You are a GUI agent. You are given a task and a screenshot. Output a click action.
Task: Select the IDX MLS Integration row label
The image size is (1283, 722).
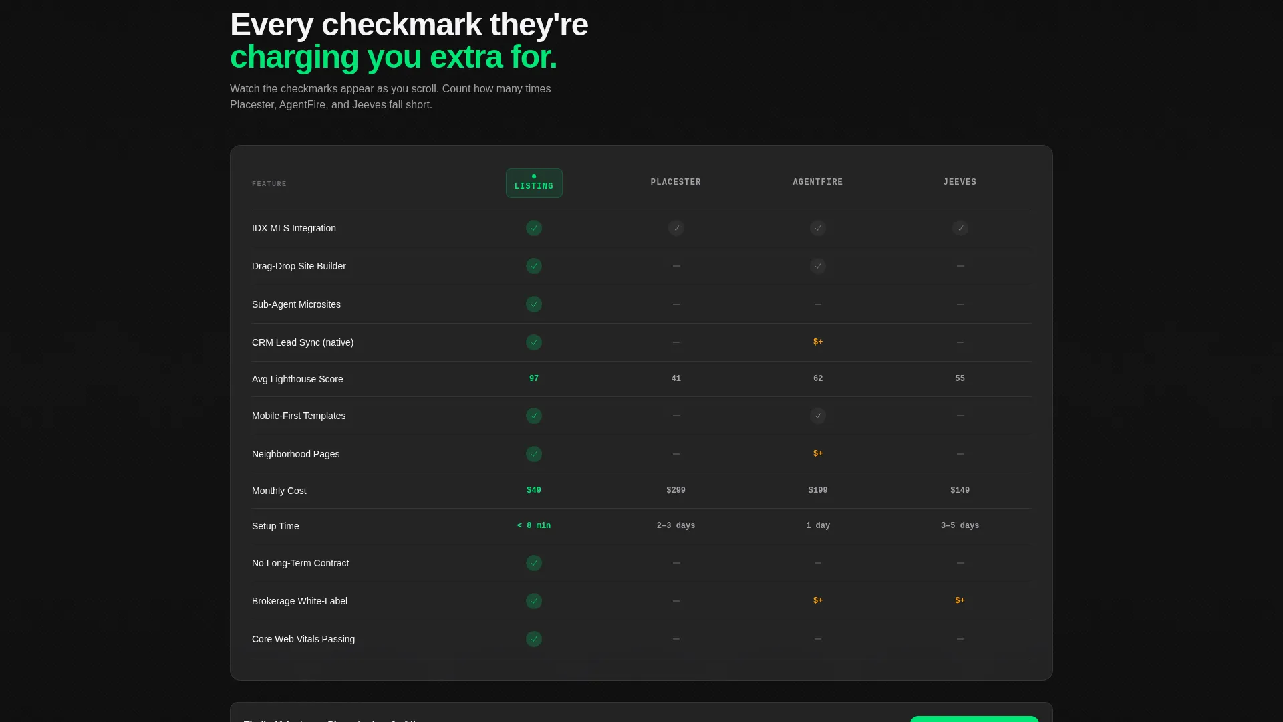(x=294, y=228)
